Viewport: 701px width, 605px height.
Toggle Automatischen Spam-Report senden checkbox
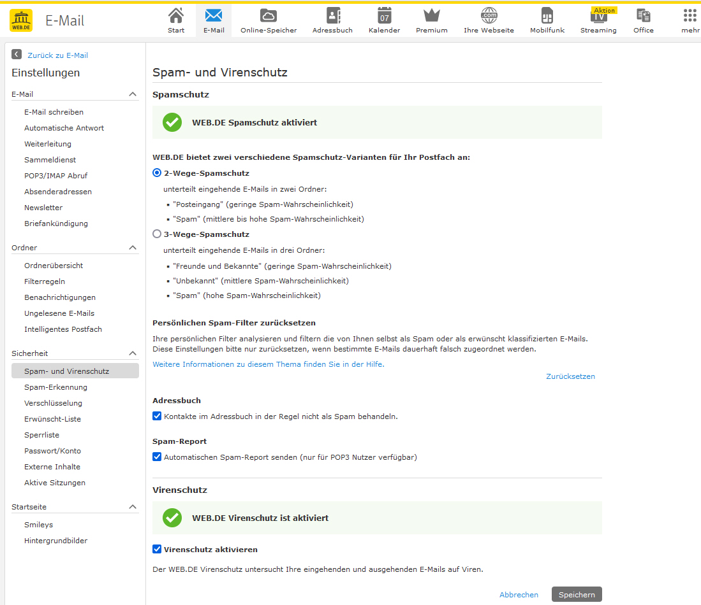pos(157,457)
